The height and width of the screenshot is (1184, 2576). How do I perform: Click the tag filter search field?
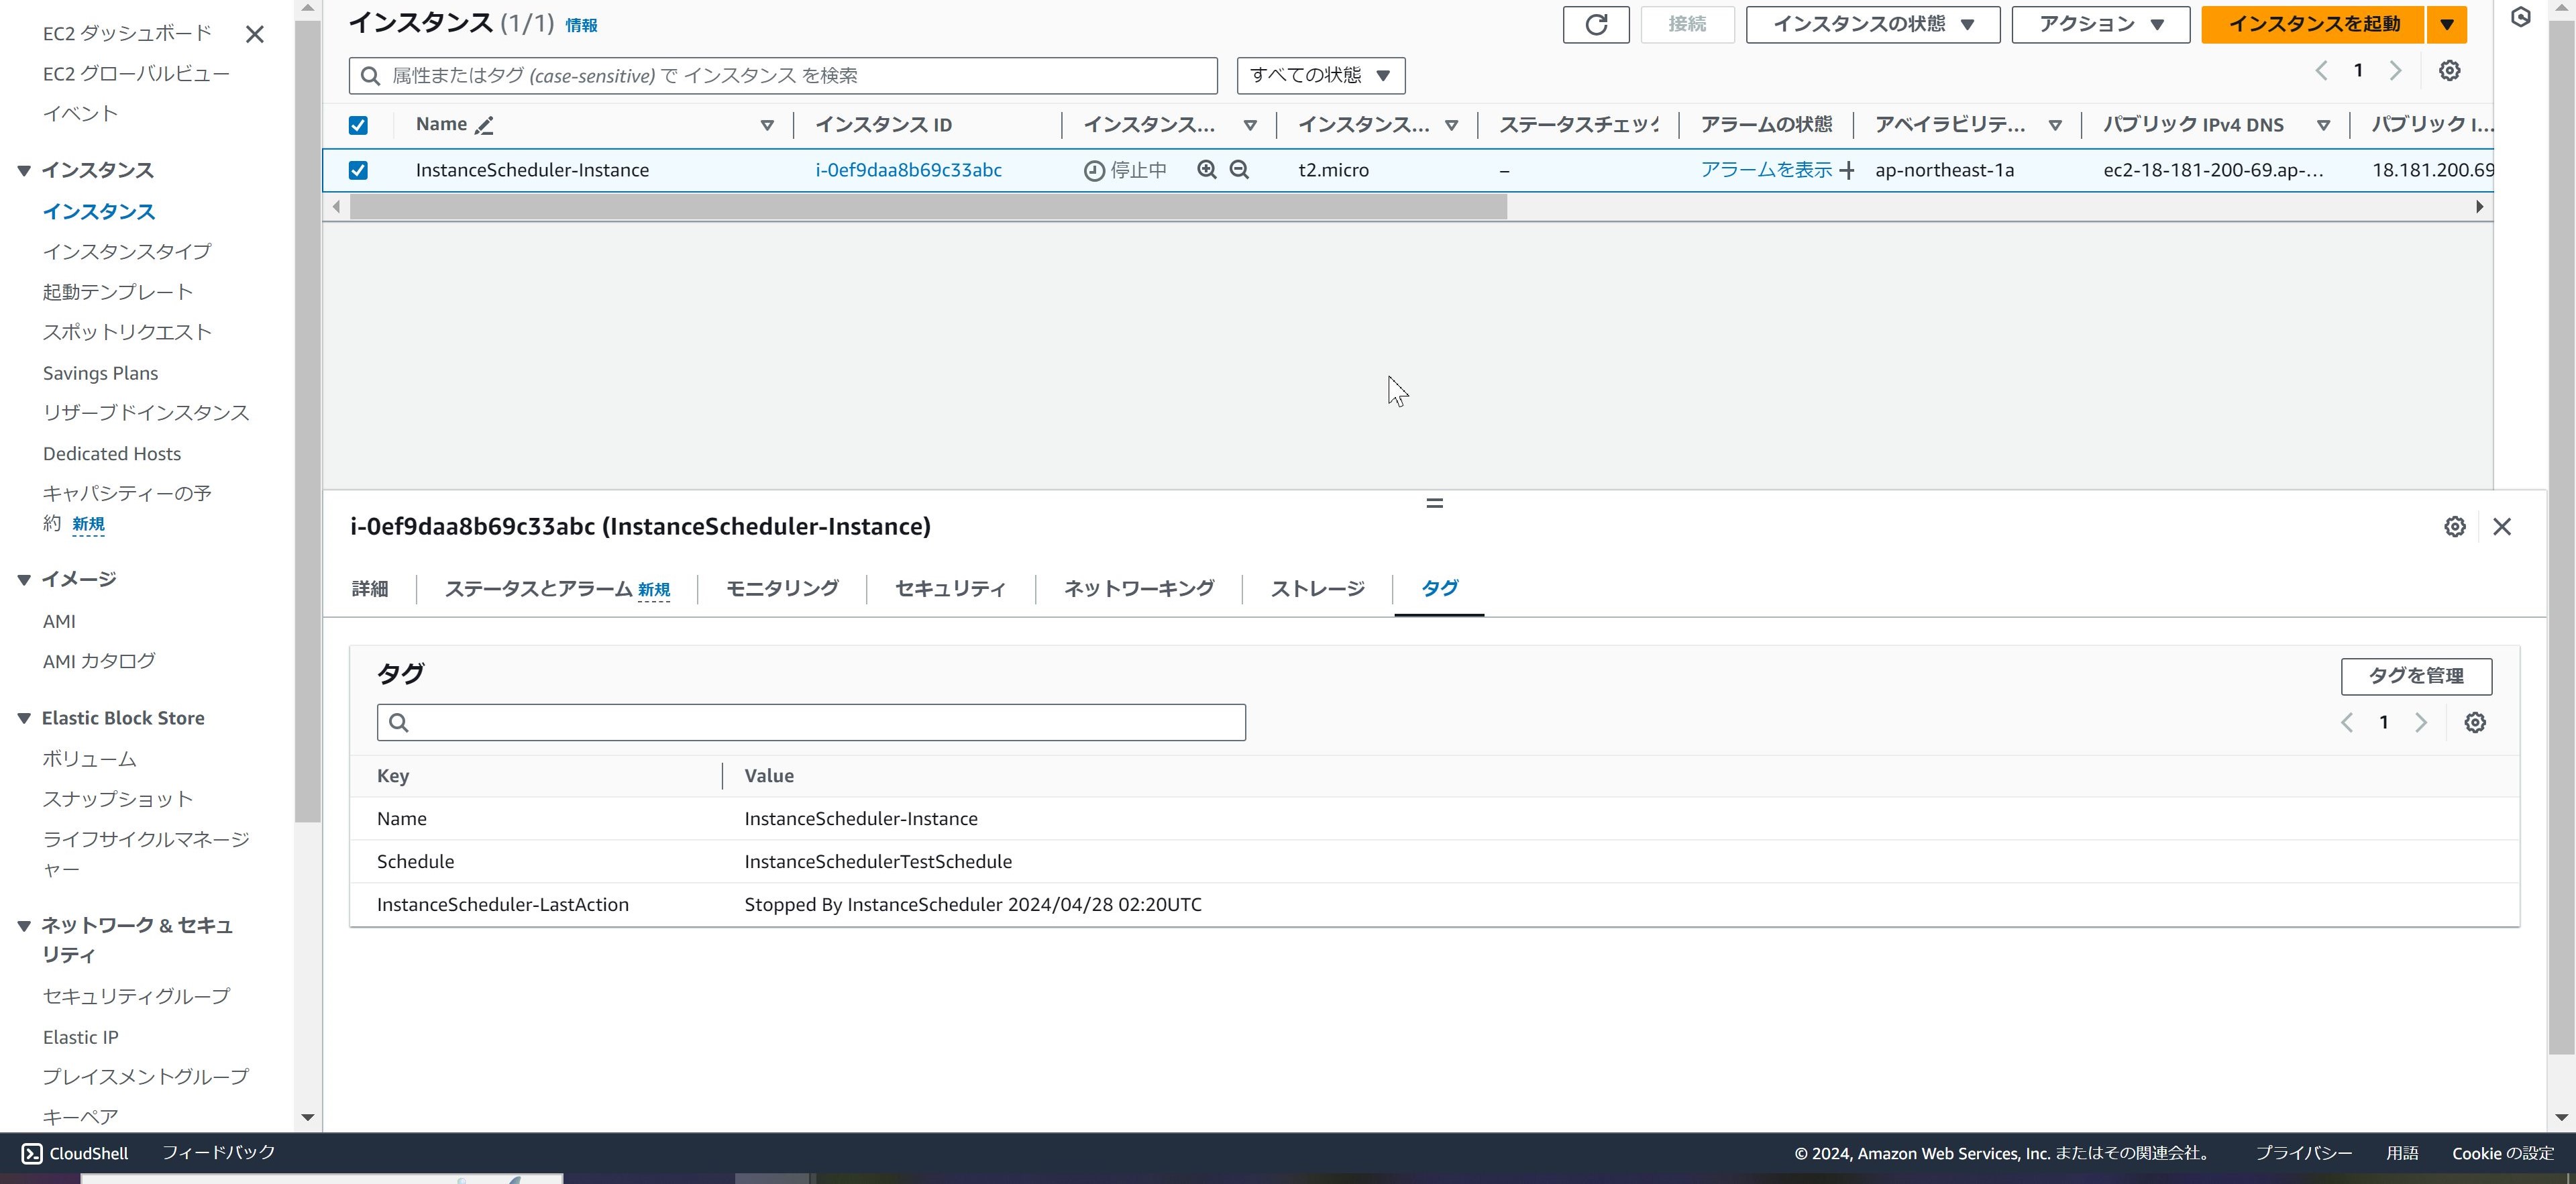[810, 722]
